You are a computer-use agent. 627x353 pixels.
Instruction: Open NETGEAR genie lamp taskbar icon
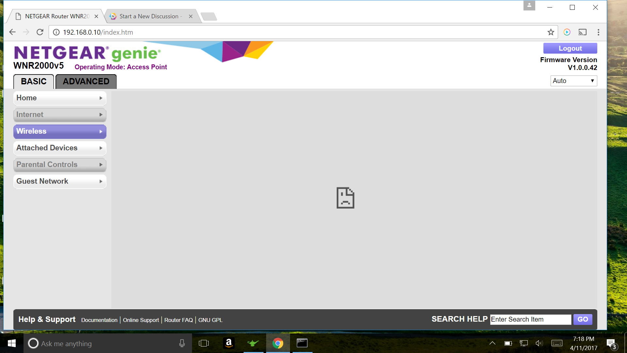(x=253, y=343)
